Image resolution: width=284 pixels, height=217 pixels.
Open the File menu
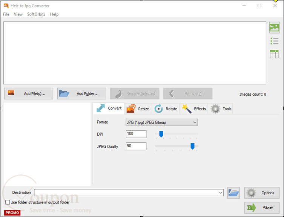tap(6, 14)
